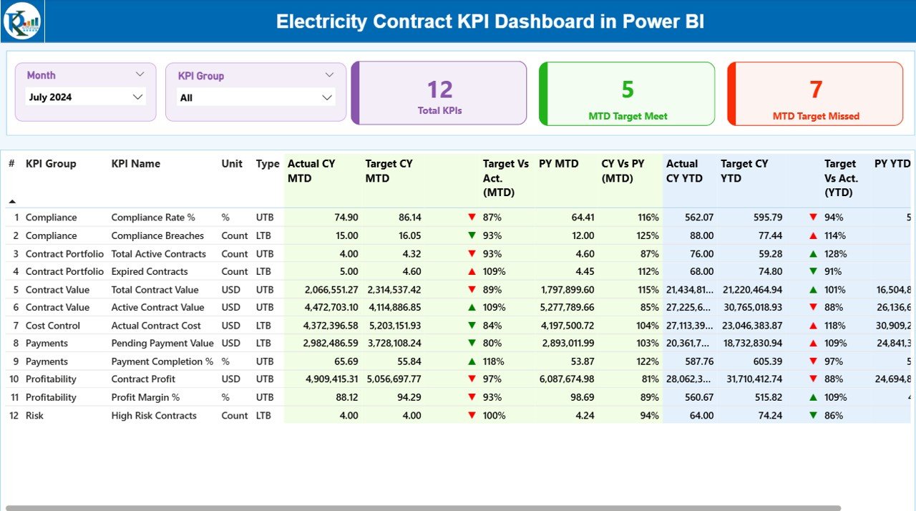Click the red triangle next to Profit Margin % MTD
This screenshot has width=916, height=511.
click(x=471, y=397)
